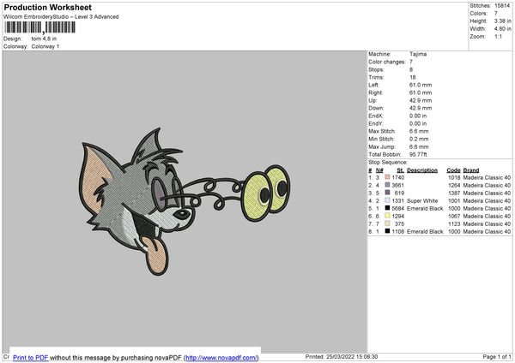Click the purple-grey swatch for stop 2
Viewport: 515px width, 363px height.
tap(387, 185)
